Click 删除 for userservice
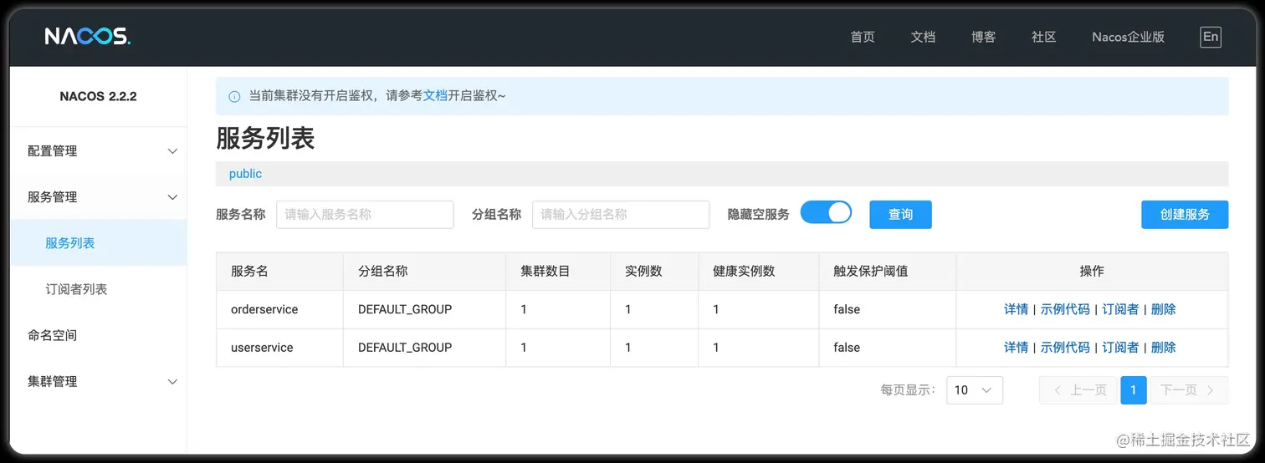 1164,348
